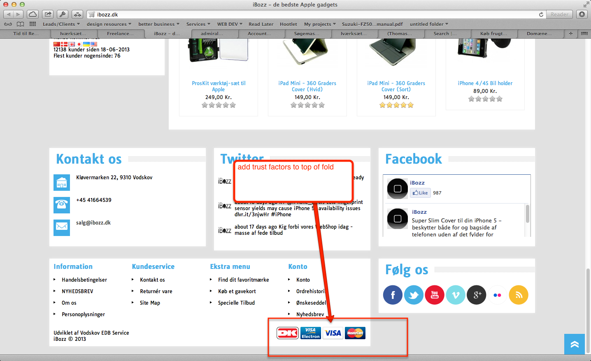Open the Vimeo social icon
Screen dimensions: 591x361
pos(456,295)
